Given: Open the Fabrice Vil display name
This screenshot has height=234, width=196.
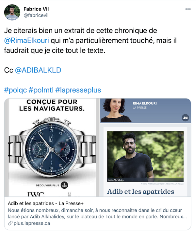Looking at the screenshot, I should pos(36,9).
